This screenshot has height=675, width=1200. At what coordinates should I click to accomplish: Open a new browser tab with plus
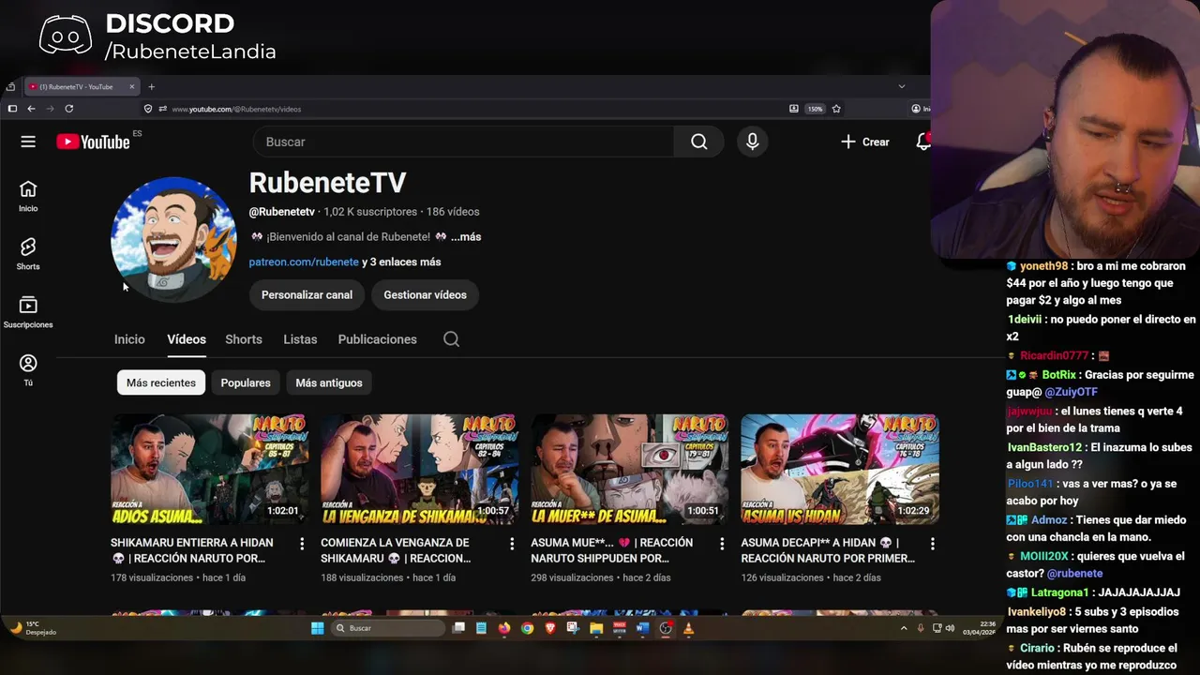(151, 86)
